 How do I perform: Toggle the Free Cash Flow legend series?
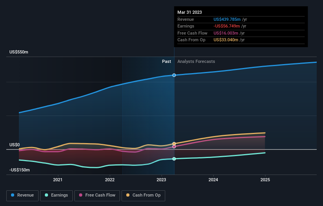coord(97,195)
